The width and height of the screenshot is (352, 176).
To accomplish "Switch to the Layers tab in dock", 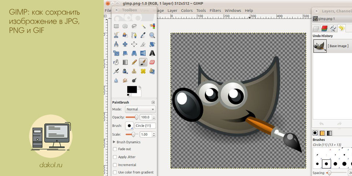I will click(316, 29).
